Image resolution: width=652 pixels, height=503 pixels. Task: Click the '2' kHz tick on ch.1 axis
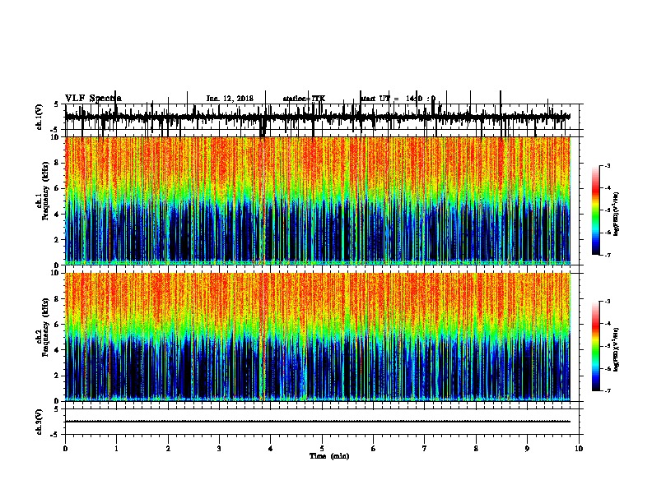point(57,239)
